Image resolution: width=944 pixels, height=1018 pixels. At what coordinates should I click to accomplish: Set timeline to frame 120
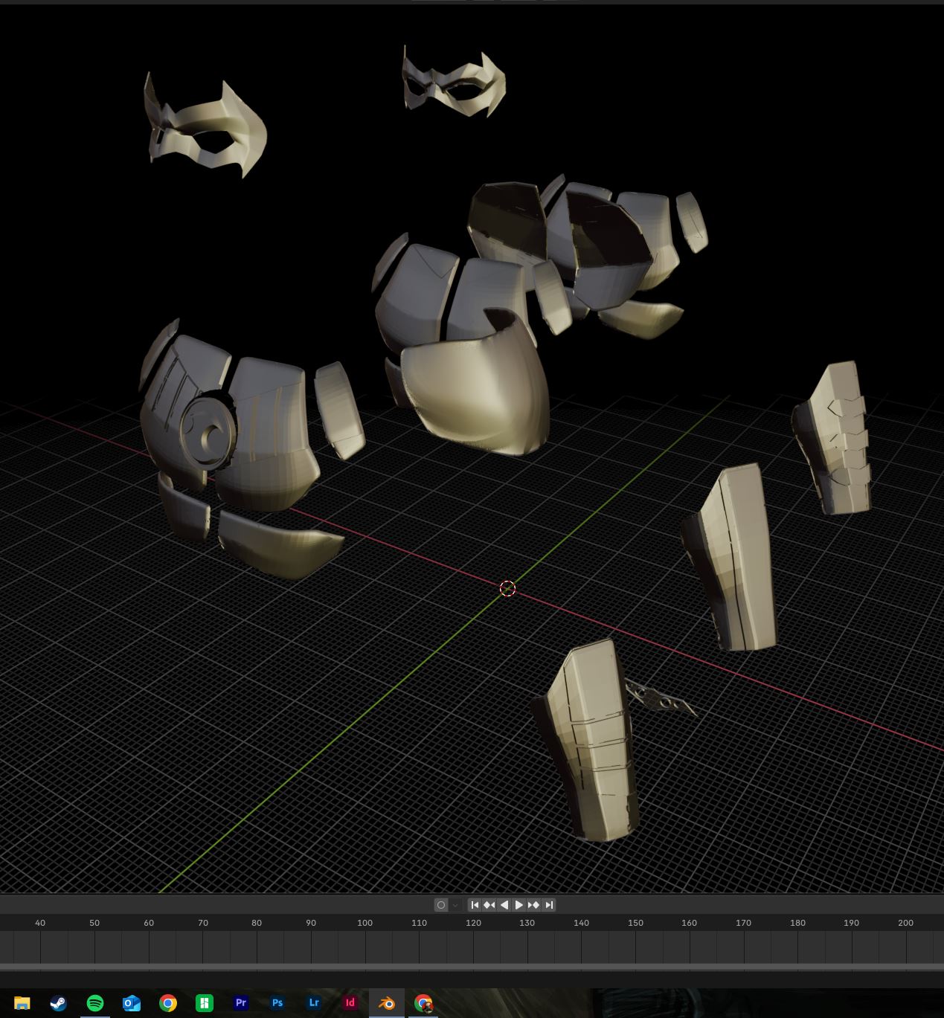coord(473,923)
